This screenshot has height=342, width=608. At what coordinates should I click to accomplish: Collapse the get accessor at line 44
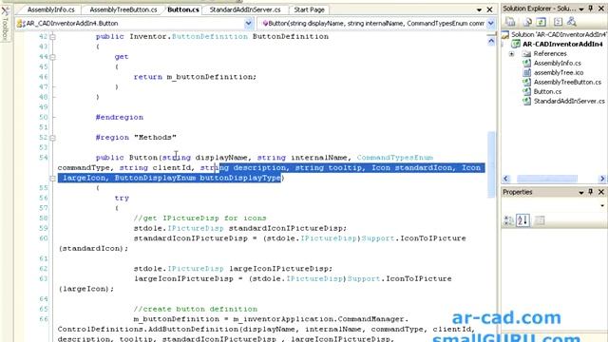click(53, 57)
